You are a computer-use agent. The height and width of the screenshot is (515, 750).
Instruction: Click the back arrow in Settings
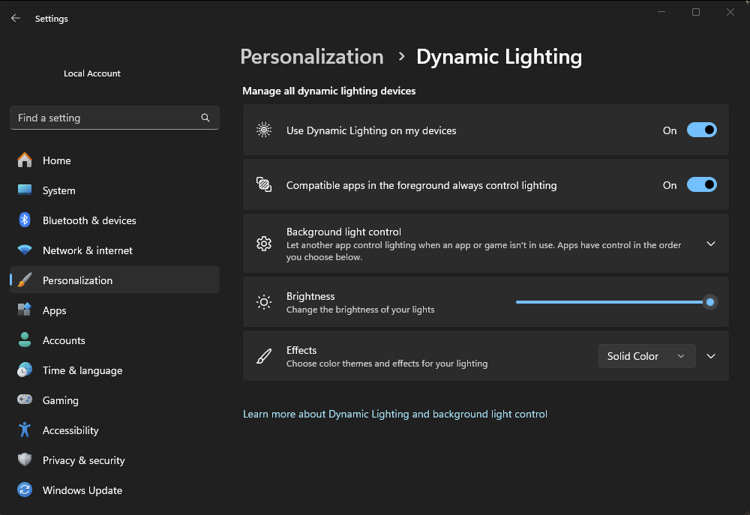click(16, 18)
